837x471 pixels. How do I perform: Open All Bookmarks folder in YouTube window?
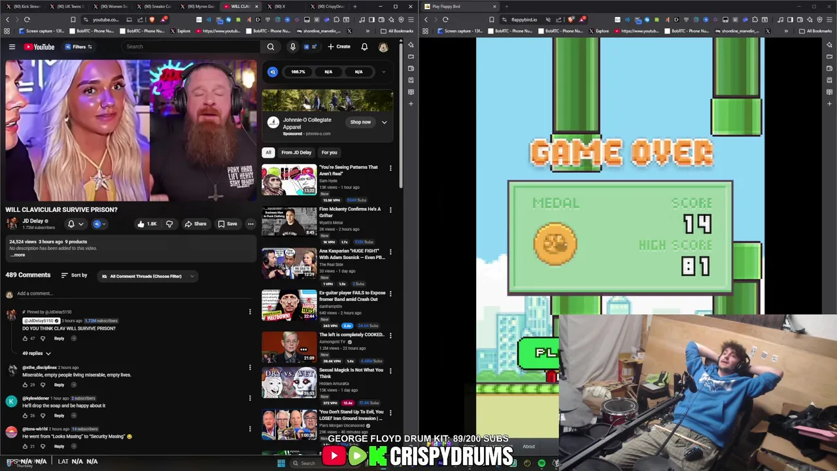pyautogui.click(x=398, y=31)
